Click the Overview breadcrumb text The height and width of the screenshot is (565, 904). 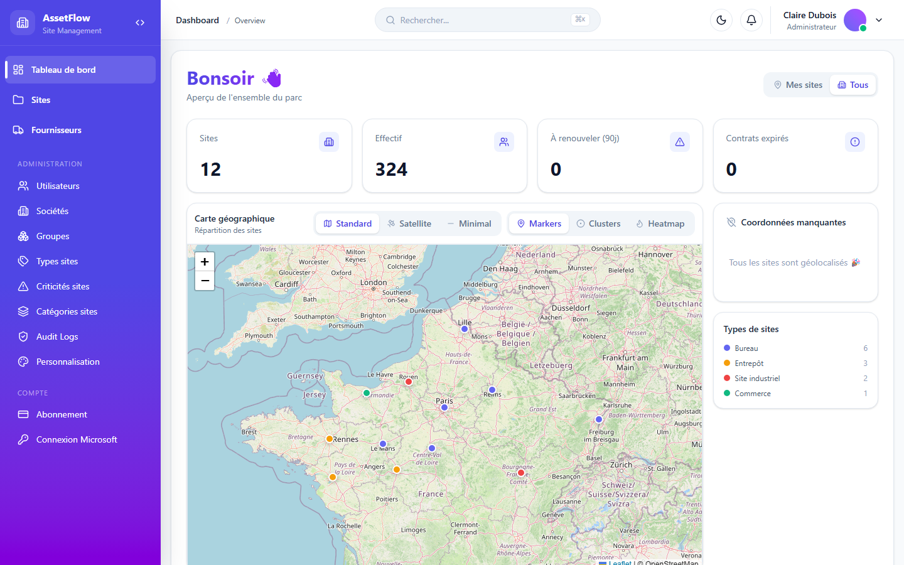[x=250, y=21]
